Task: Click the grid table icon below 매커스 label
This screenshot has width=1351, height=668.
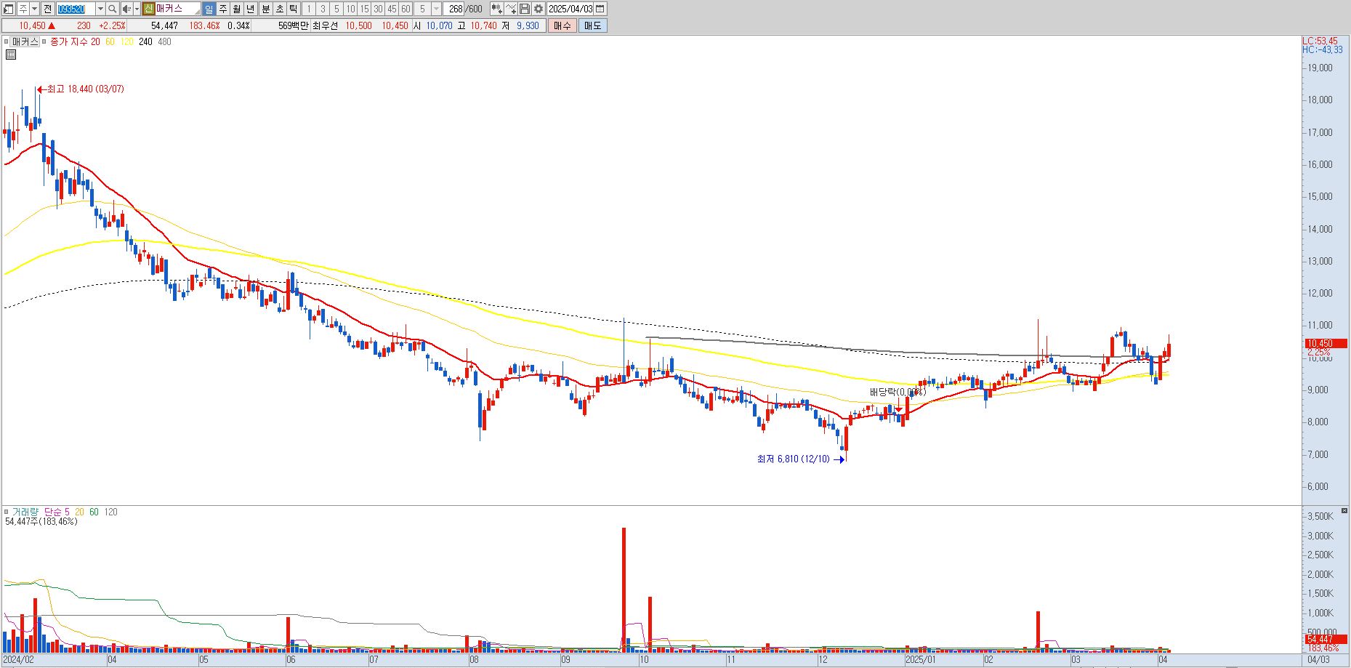Action: (11, 55)
